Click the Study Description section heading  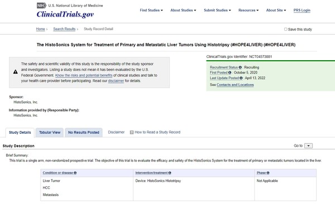pos(18,146)
